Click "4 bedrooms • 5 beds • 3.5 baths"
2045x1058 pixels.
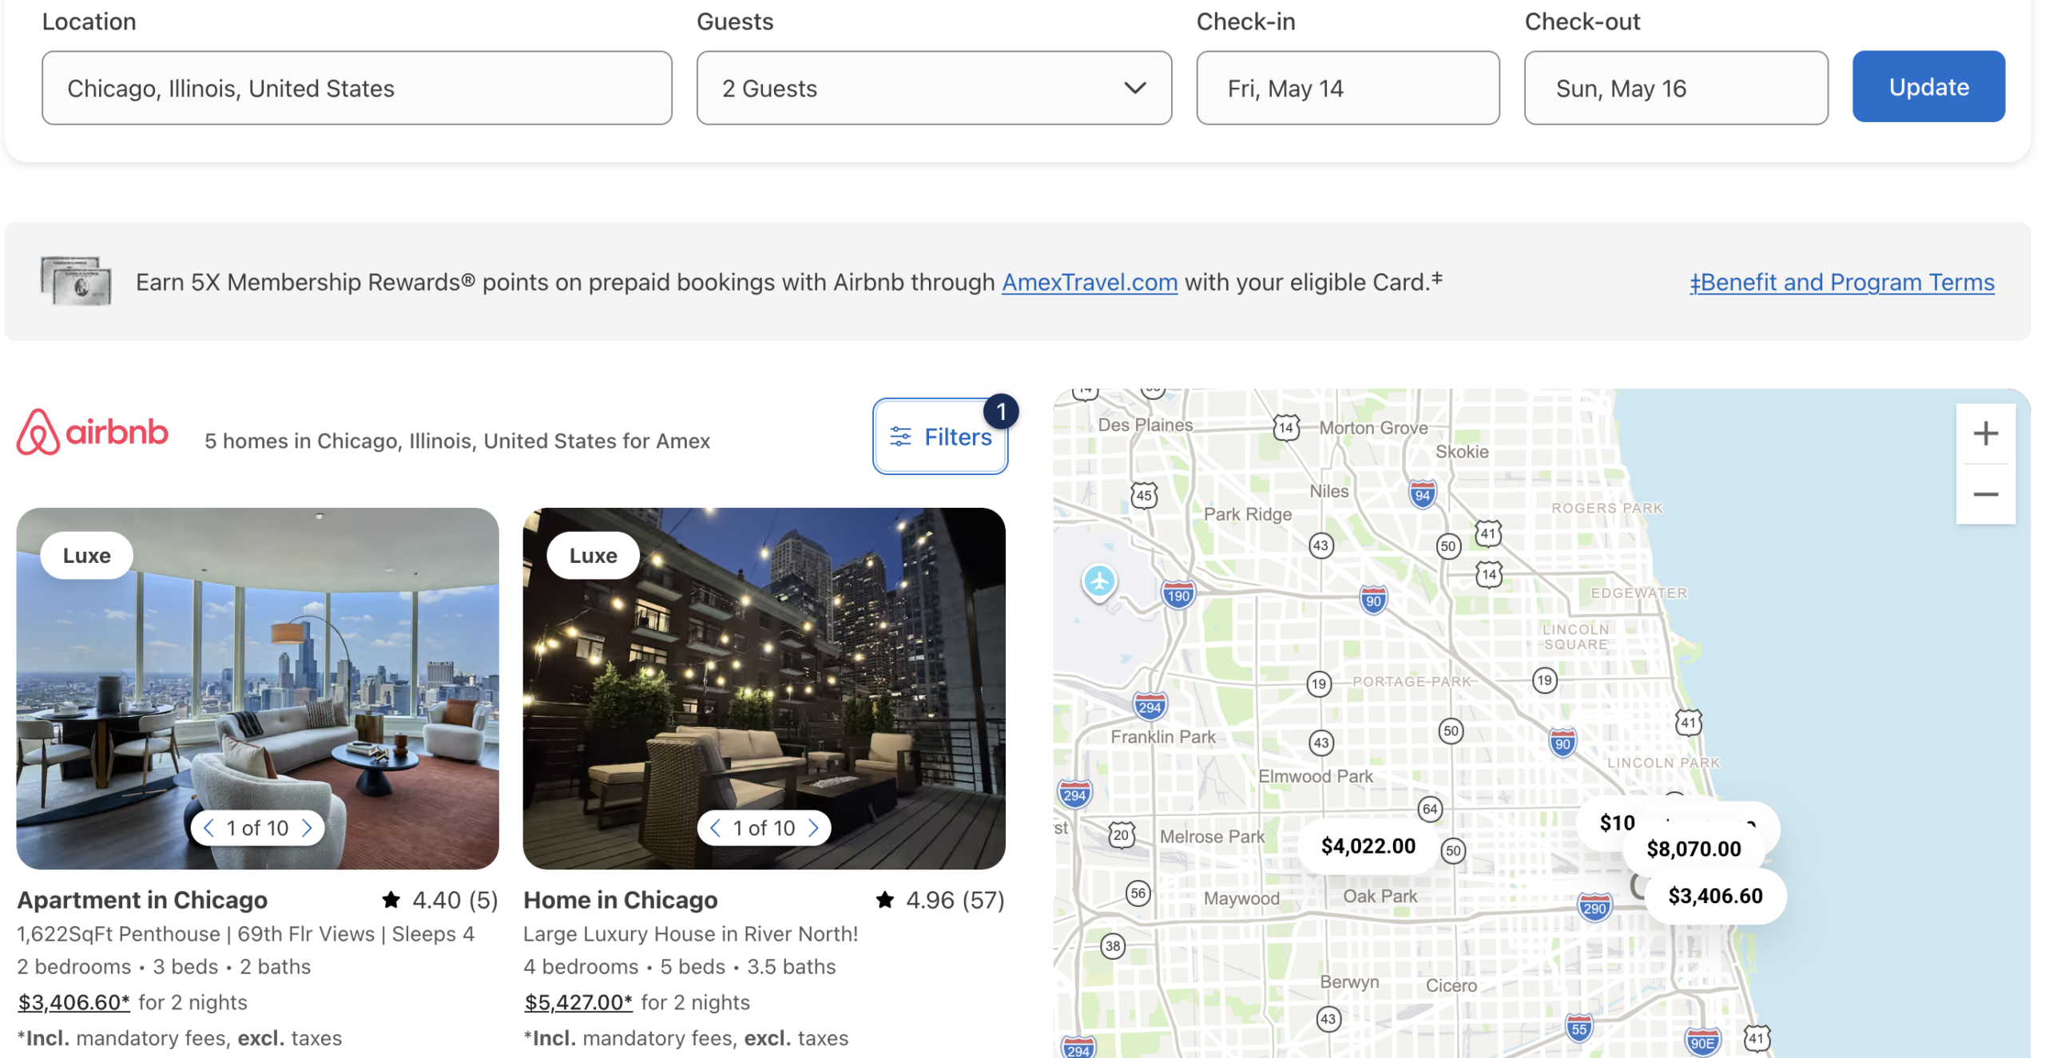point(679,967)
